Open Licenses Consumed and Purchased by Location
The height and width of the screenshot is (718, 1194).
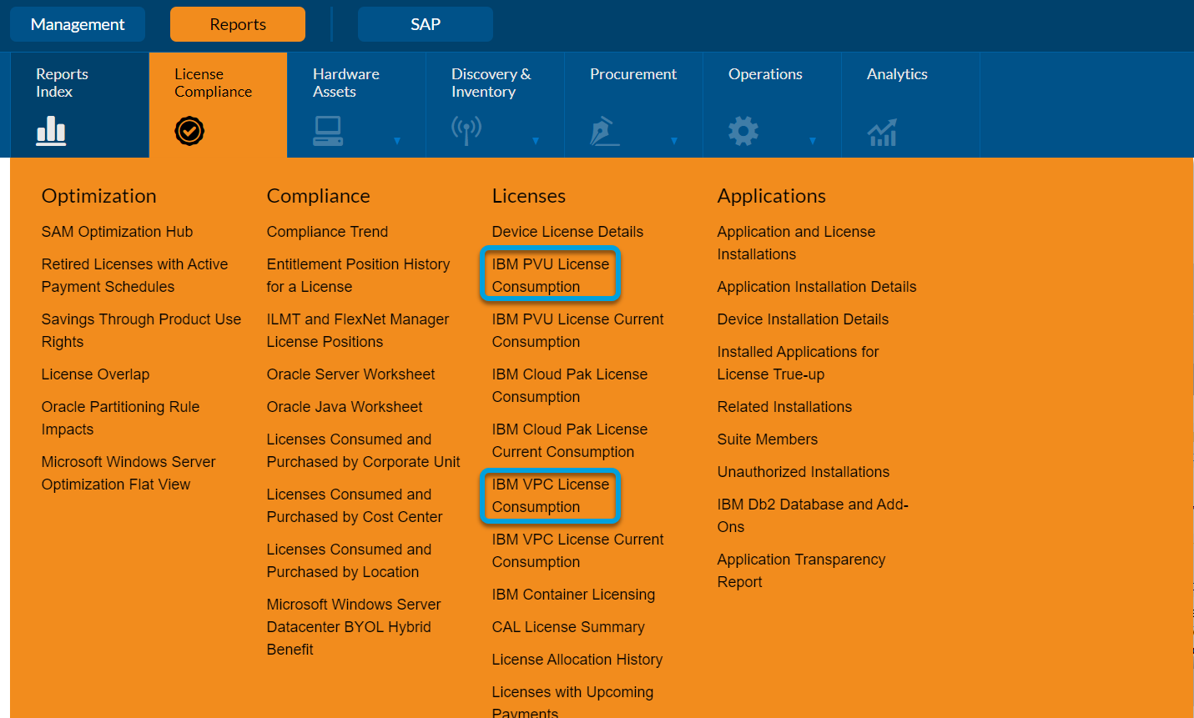point(349,560)
